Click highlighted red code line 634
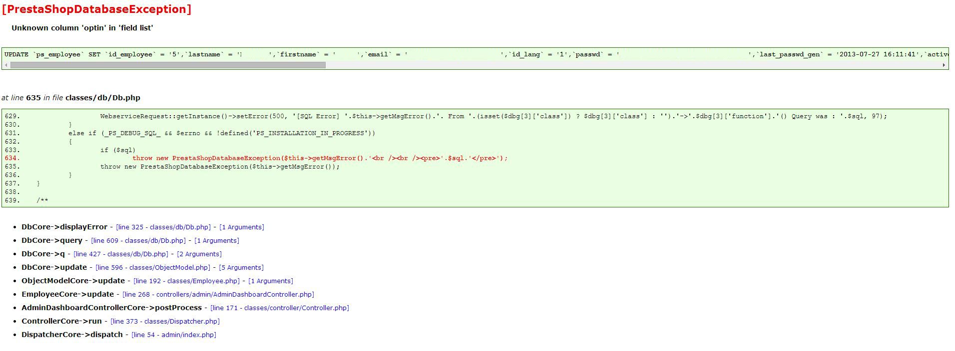Screen dimensions: 955x351 point(320,158)
